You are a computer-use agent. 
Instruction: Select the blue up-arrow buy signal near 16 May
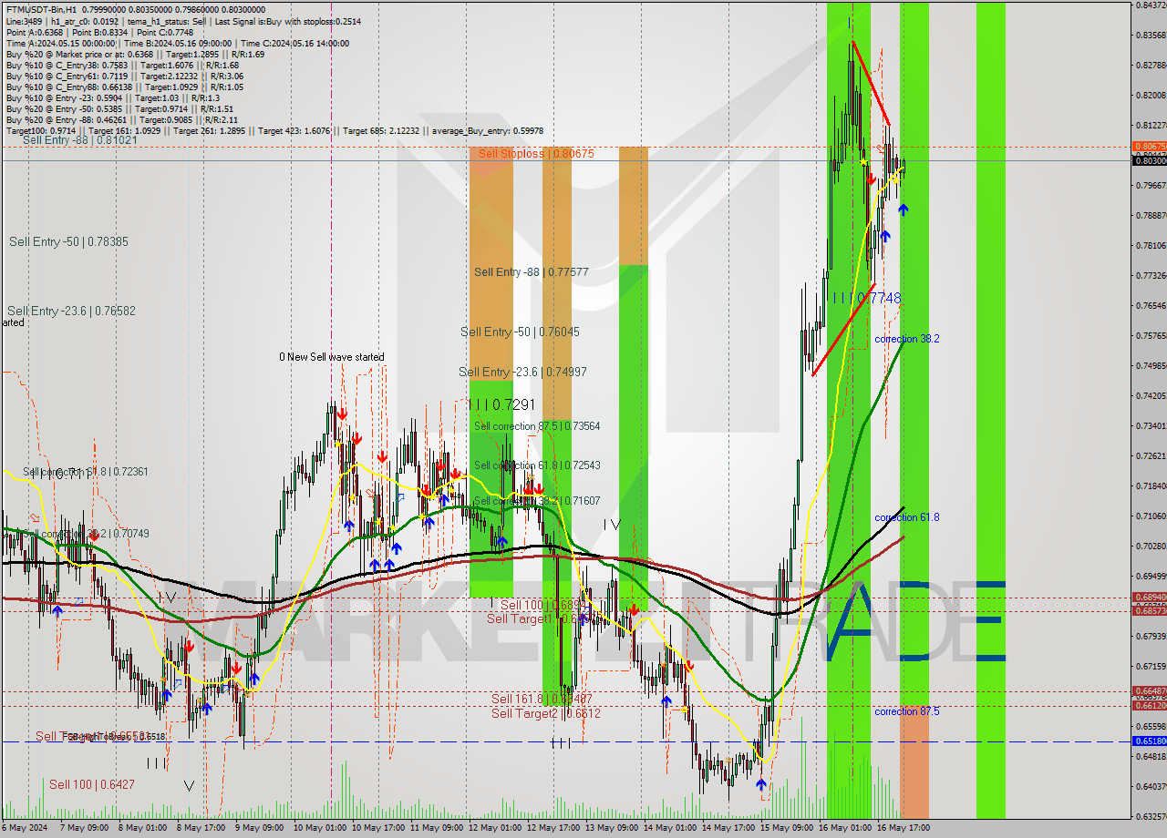tap(904, 210)
